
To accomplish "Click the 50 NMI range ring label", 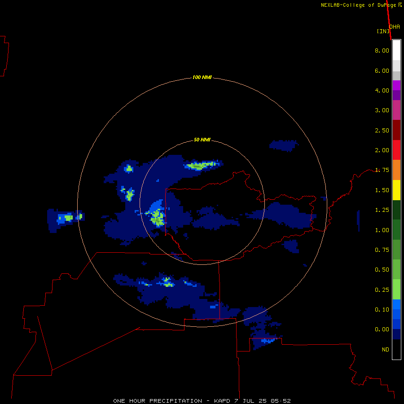I will [202, 140].
